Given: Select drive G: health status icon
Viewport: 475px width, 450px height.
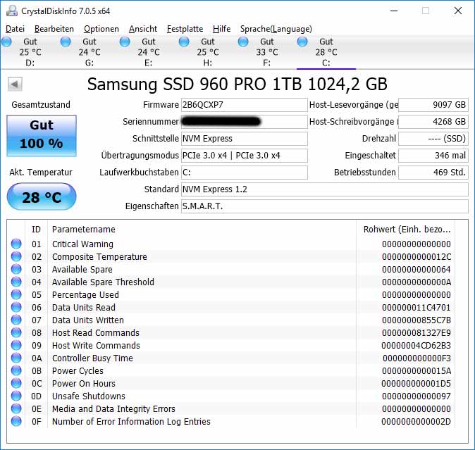Looking at the screenshot, I should click(66, 42).
